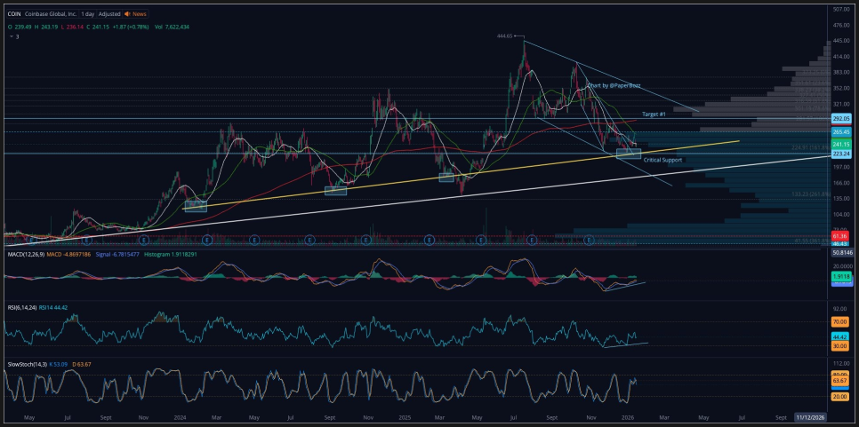
Task: Click the 223.24 support price tag
Action: point(841,154)
